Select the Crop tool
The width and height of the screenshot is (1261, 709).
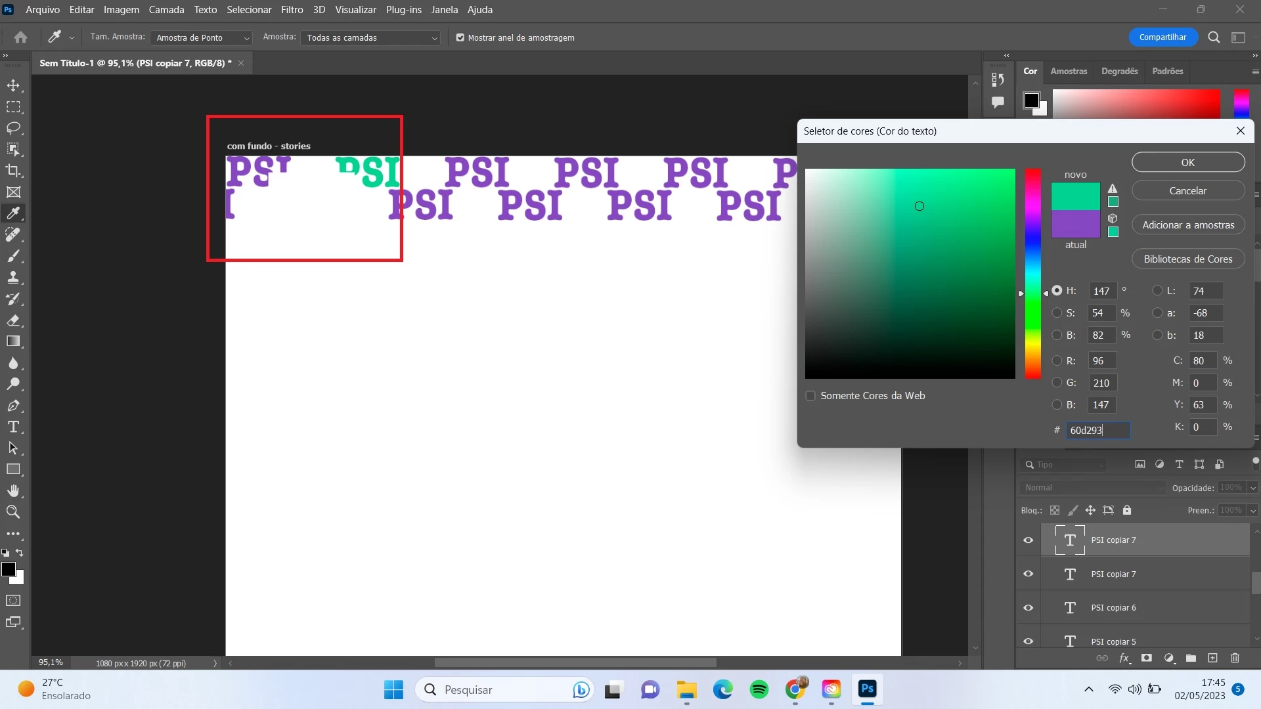coord(13,171)
